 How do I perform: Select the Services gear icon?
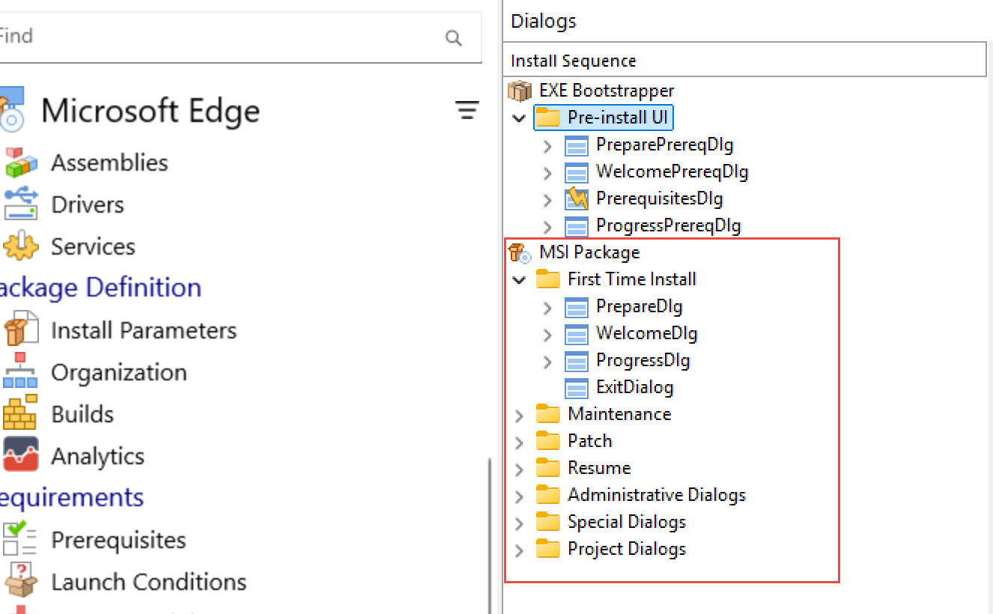[x=19, y=246]
